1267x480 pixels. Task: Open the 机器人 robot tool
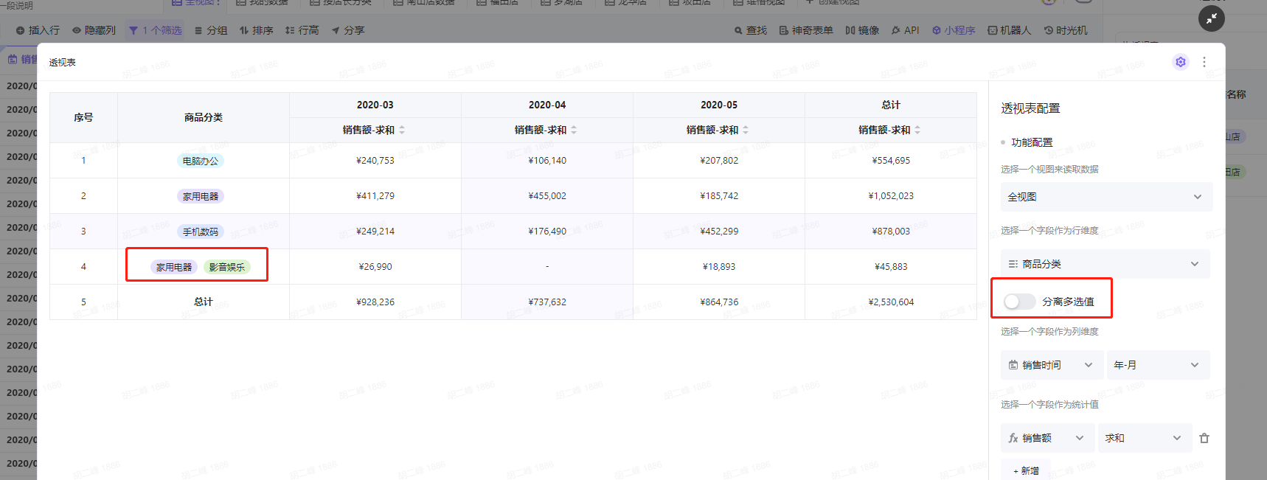(1009, 30)
